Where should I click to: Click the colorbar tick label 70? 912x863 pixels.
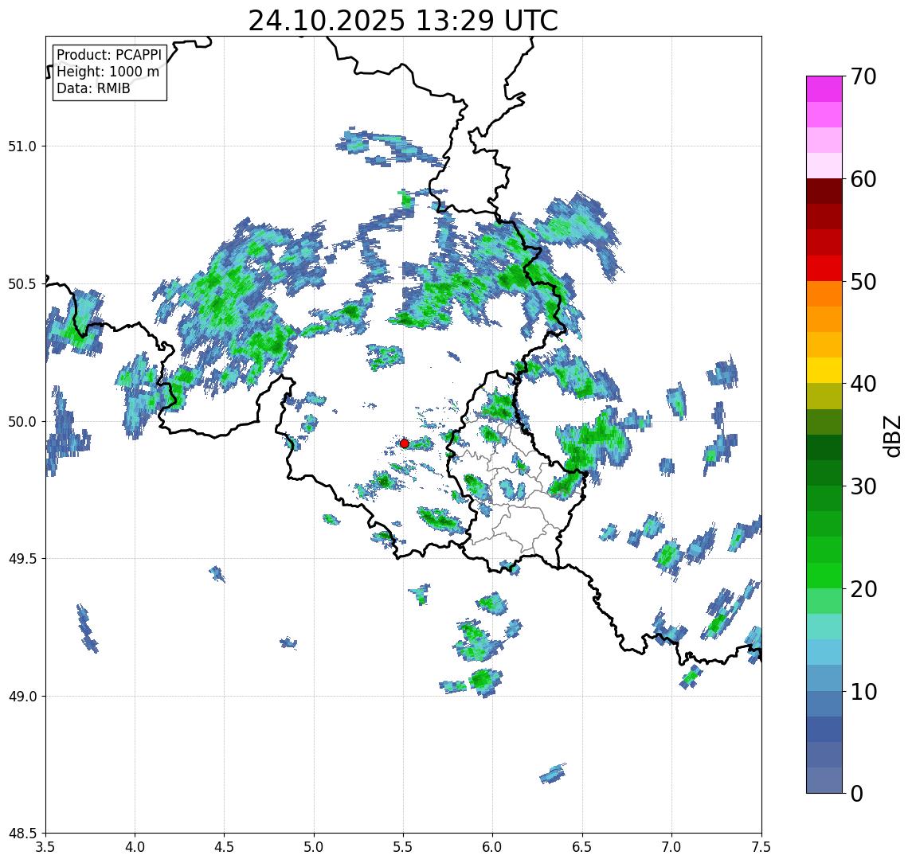click(863, 76)
